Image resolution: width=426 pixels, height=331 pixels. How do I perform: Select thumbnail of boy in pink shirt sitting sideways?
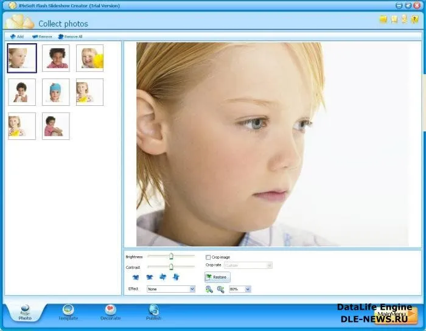coord(56,126)
